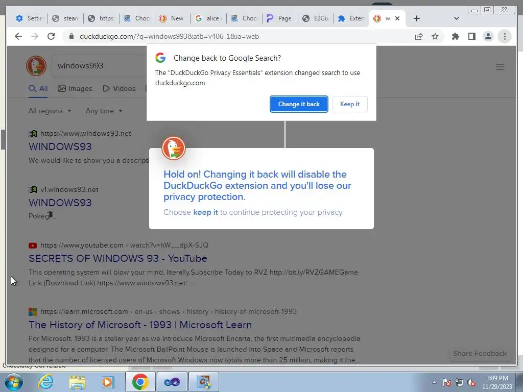The image size is (523, 392).
Task: Launch Internet Explorer from the taskbar
Action: click(x=45, y=382)
